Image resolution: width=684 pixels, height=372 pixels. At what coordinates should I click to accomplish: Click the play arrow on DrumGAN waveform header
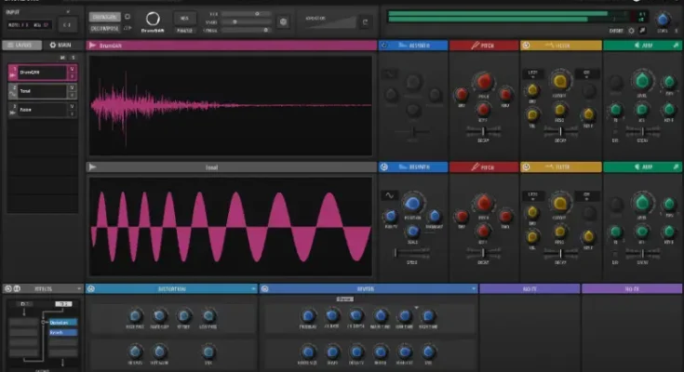point(93,46)
